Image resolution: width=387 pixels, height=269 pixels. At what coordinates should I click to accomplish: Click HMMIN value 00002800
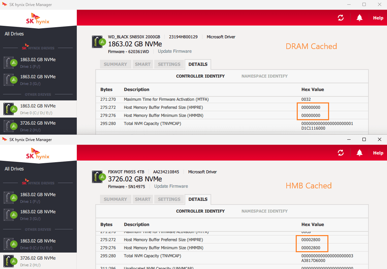(311, 248)
